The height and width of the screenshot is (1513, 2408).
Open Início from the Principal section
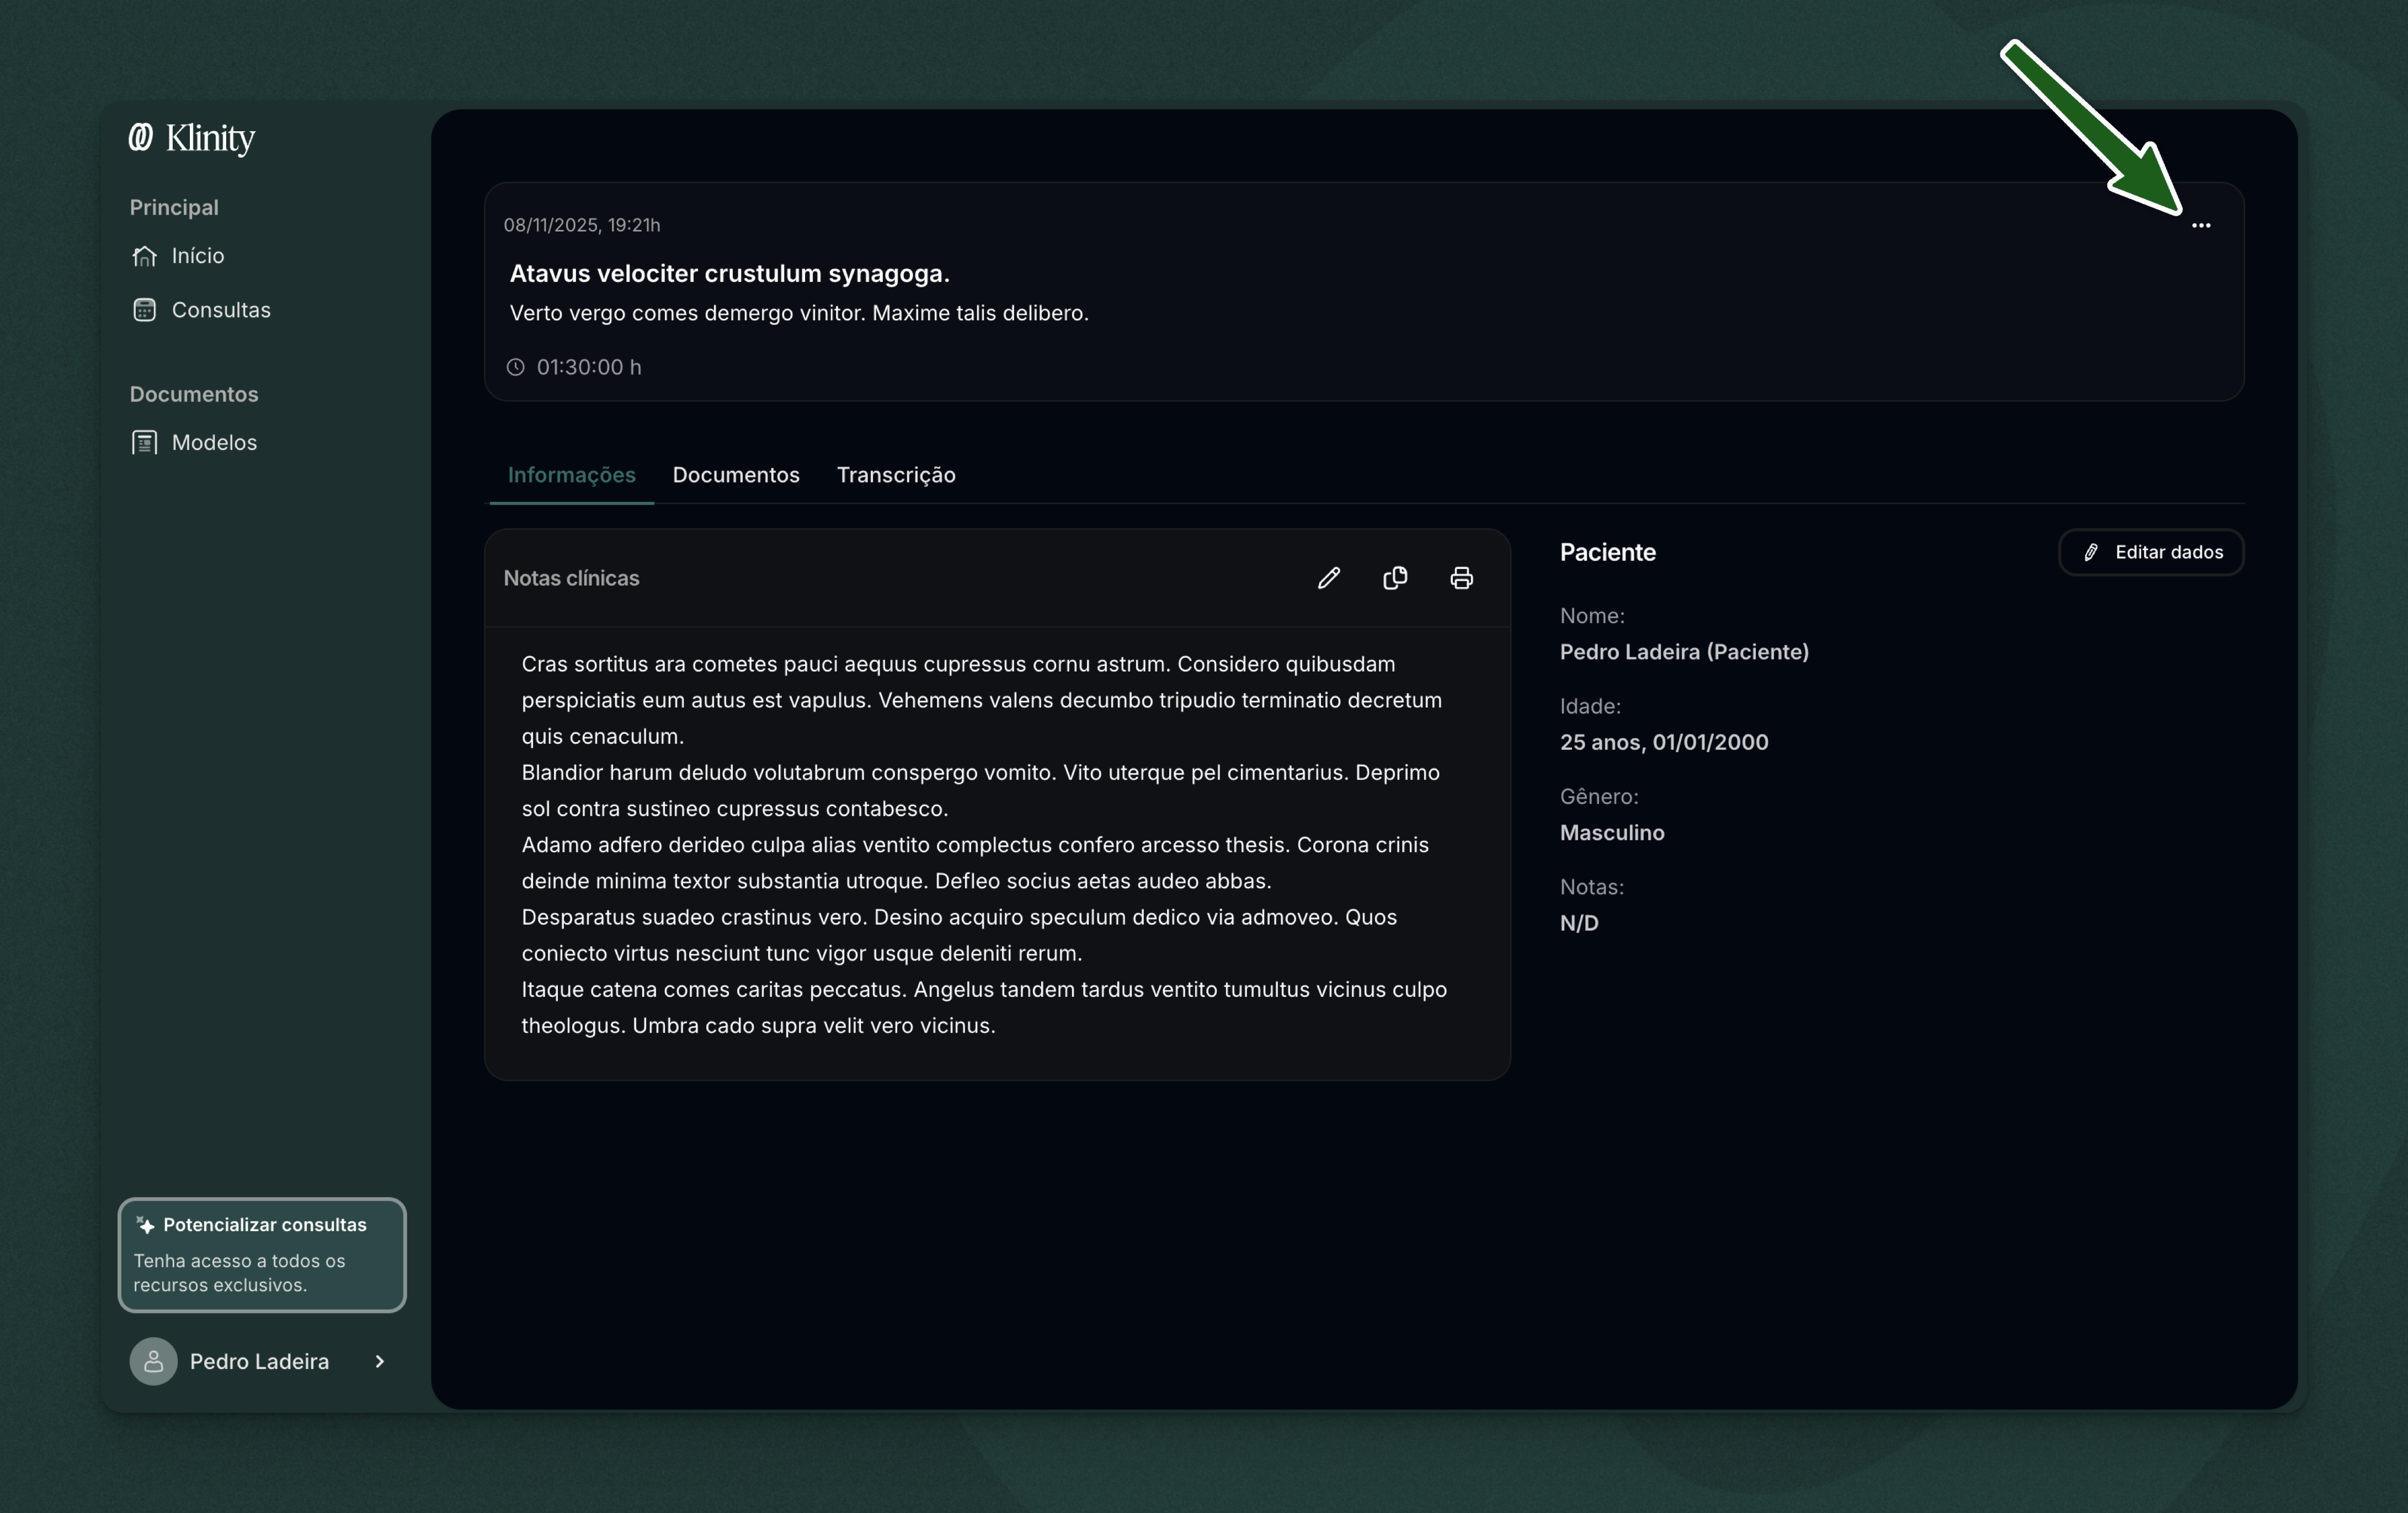(x=197, y=256)
